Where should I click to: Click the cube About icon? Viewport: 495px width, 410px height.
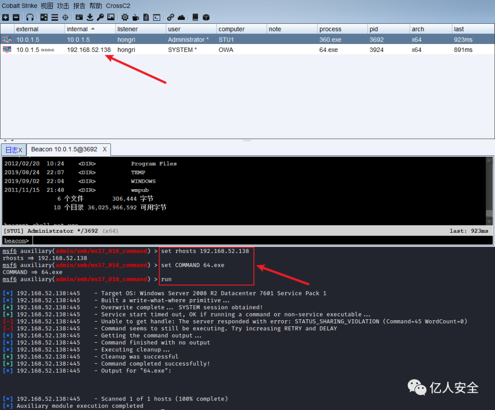point(206,17)
